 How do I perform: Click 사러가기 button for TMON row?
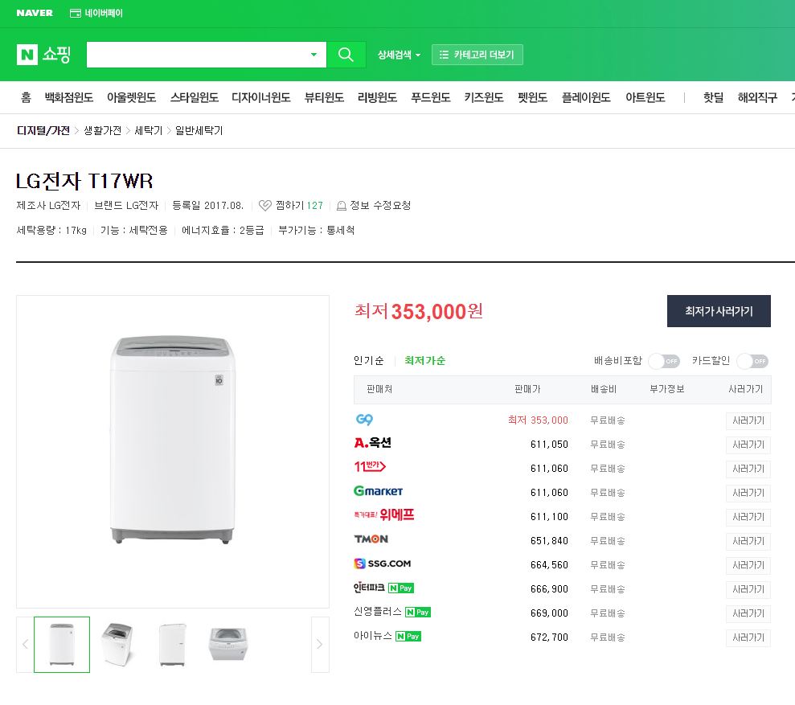click(x=748, y=541)
